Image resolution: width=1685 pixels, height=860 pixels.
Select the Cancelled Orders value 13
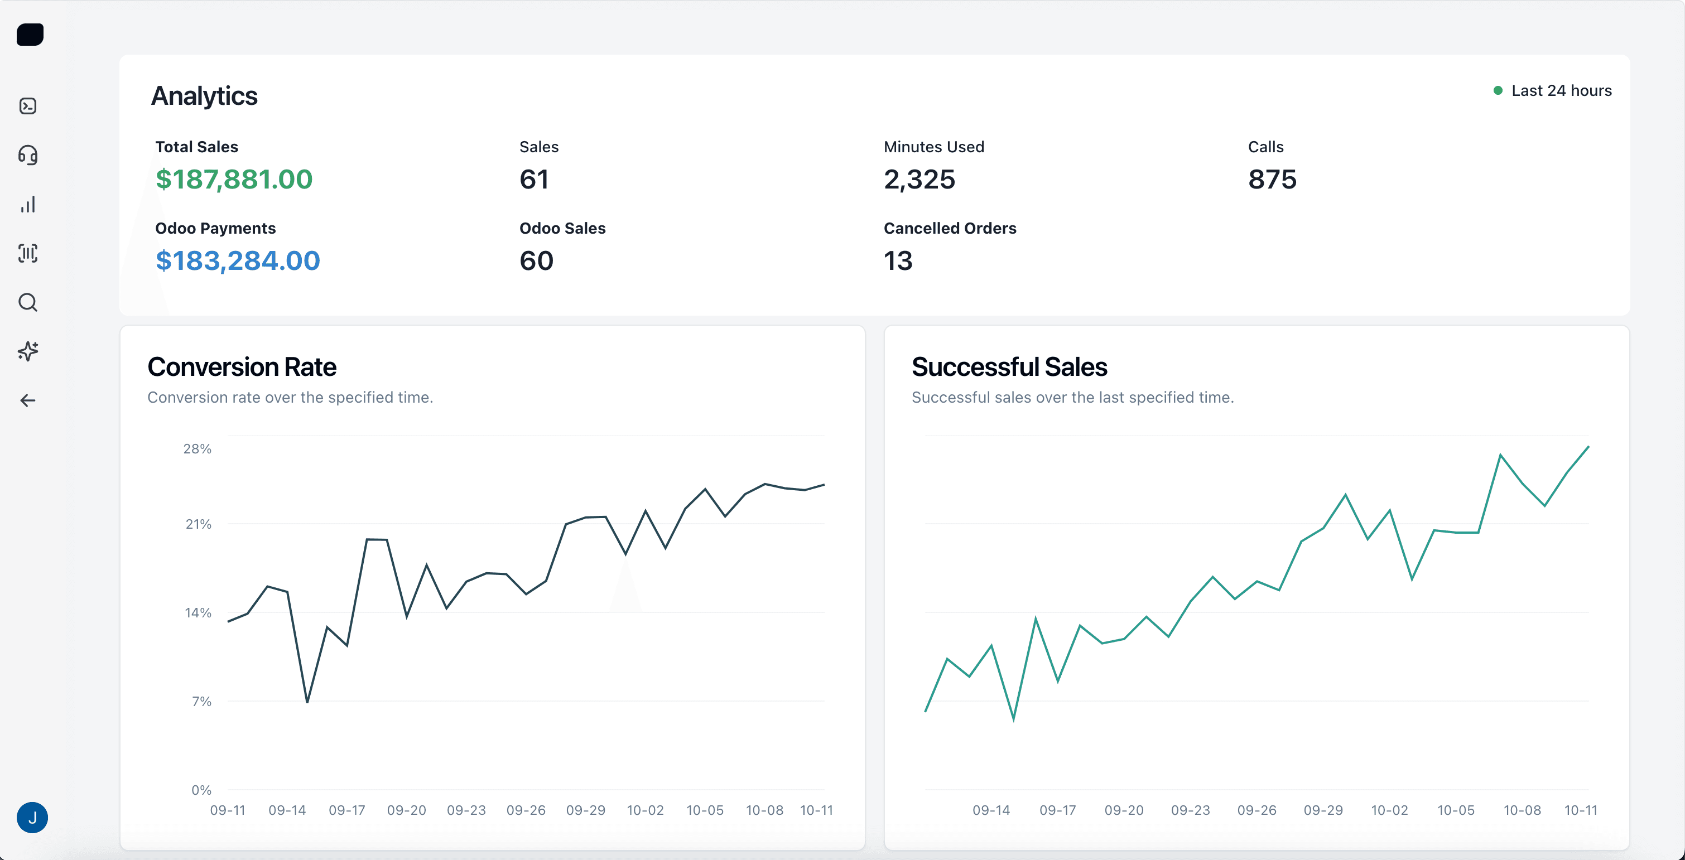point(897,261)
